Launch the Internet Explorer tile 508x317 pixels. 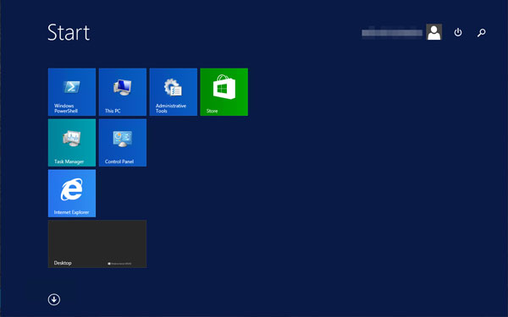coord(72,194)
